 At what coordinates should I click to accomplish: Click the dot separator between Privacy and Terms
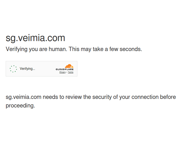tap(67, 72)
